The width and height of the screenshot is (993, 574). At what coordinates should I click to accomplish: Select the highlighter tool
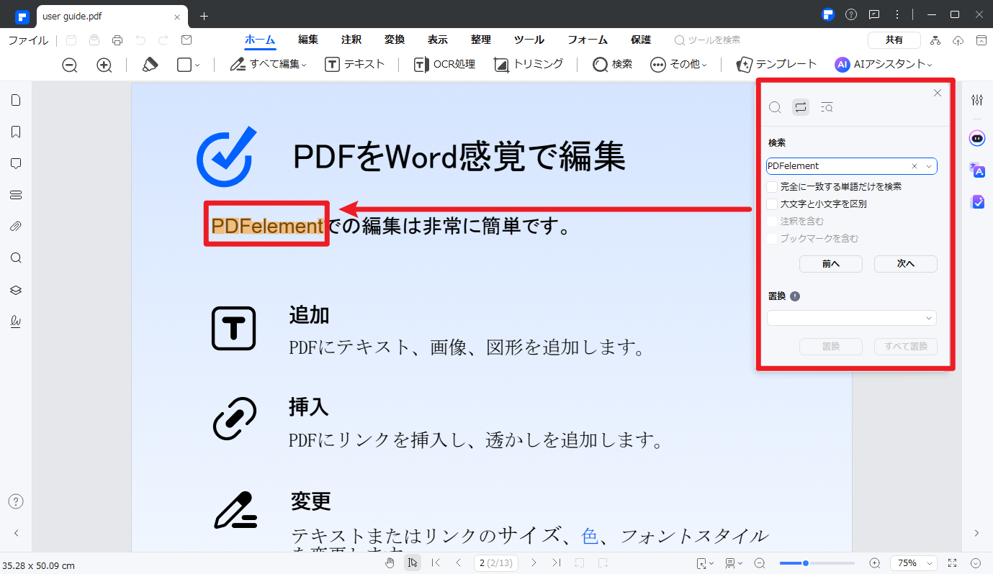click(x=150, y=64)
